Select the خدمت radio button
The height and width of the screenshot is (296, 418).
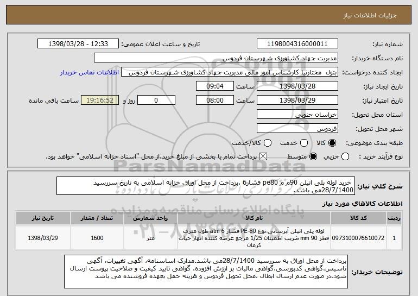[304, 143]
